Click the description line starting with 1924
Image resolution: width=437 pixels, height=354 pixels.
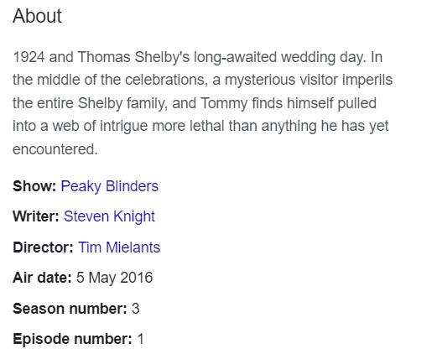coord(198,57)
